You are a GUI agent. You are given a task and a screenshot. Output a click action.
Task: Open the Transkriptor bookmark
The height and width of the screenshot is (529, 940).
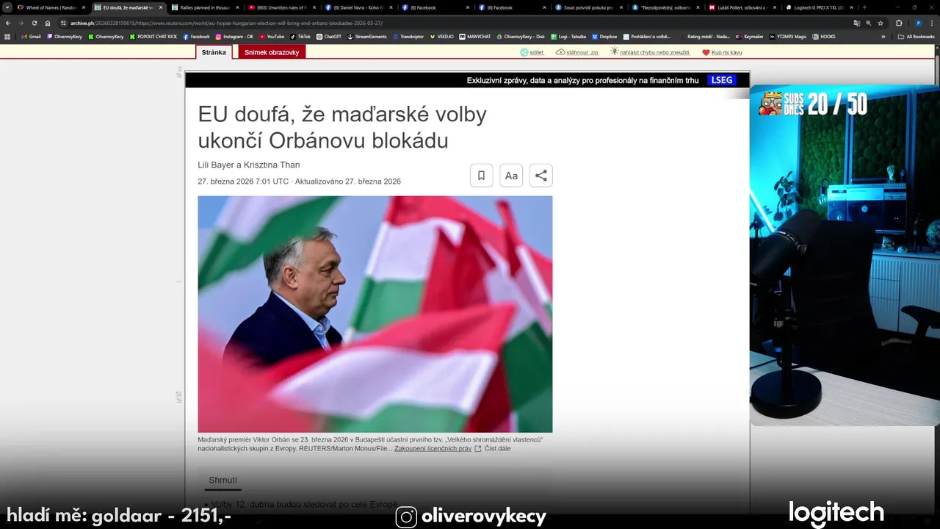tap(410, 36)
